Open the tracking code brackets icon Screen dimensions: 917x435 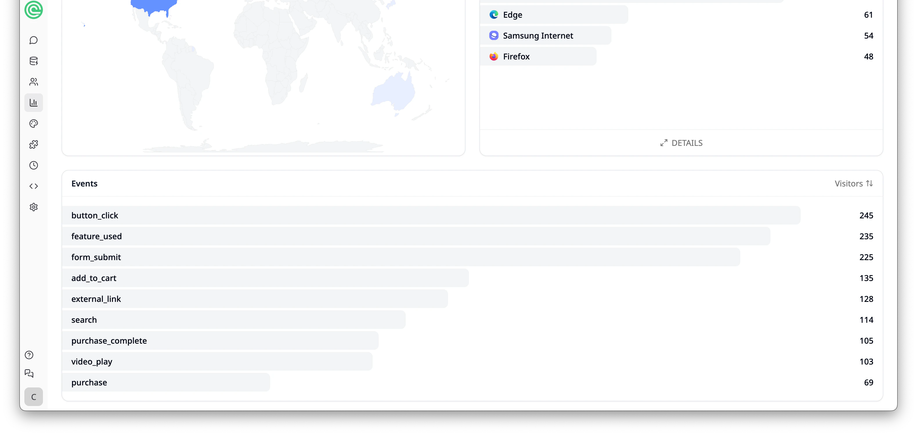33,186
